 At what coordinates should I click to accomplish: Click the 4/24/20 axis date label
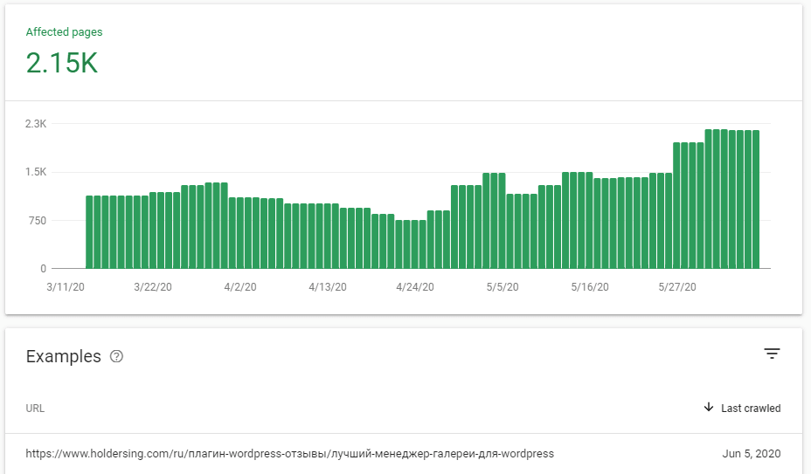(415, 287)
